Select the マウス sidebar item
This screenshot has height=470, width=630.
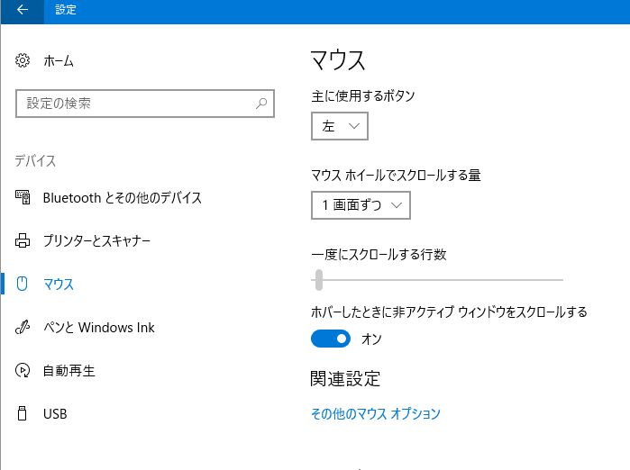click(x=59, y=285)
